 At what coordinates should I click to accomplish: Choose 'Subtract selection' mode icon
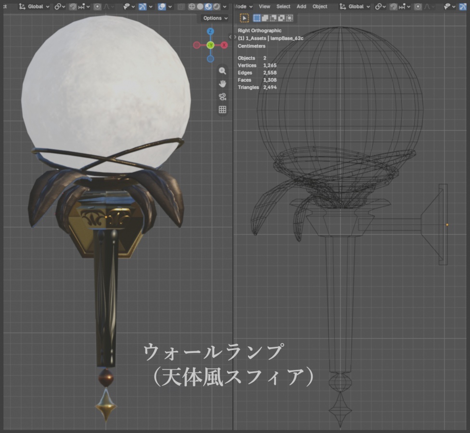point(273,18)
